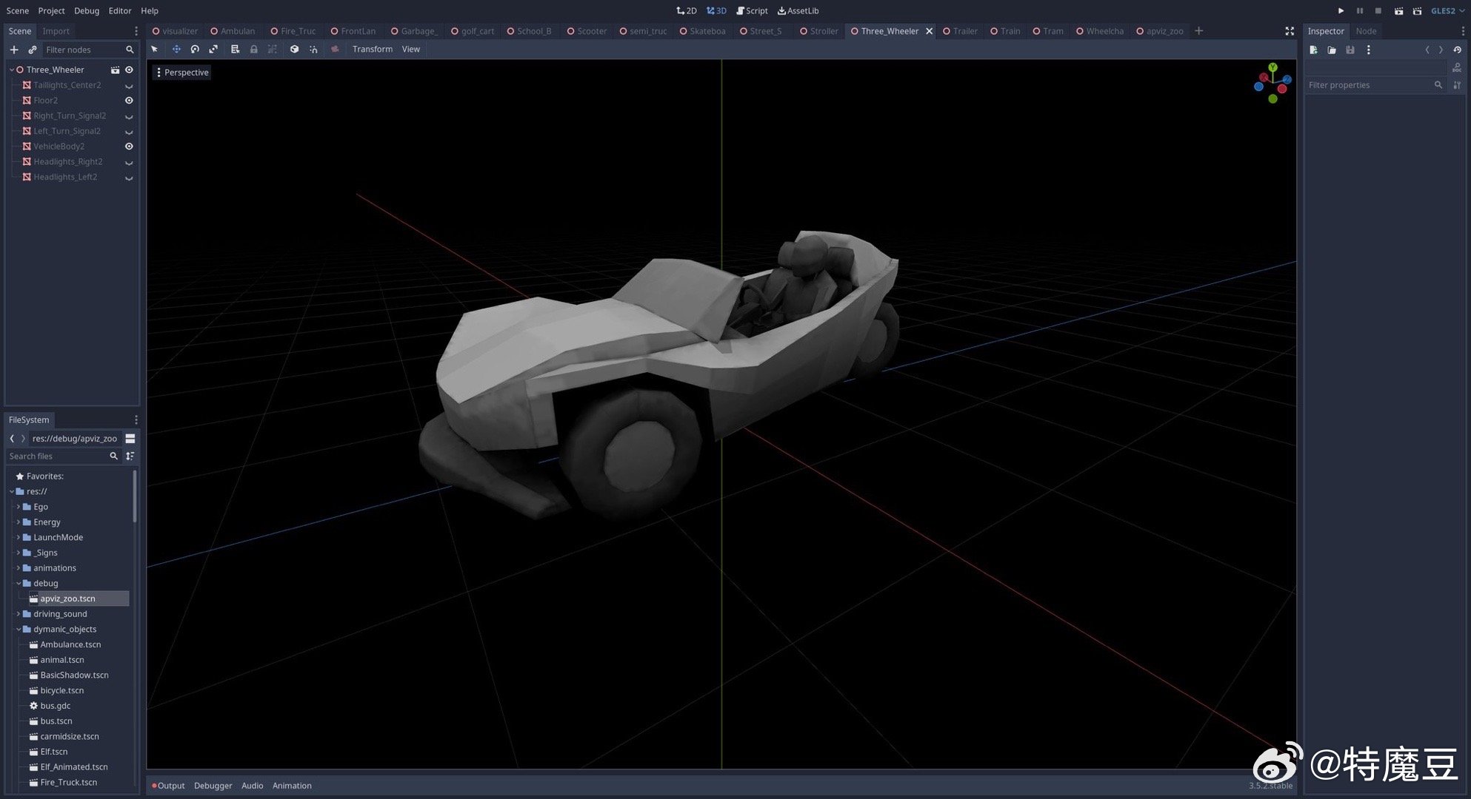Open the Transform menu button
The height and width of the screenshot is (799, 1471).
point(372,50)
